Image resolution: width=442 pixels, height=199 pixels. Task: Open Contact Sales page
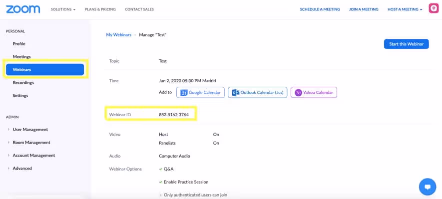tap(139, 9)
